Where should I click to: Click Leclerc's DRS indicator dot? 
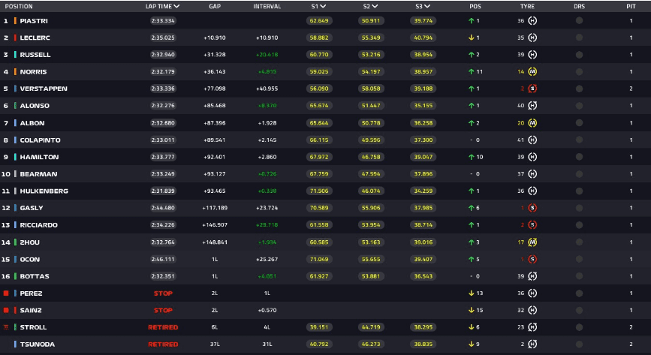point(579,38)
